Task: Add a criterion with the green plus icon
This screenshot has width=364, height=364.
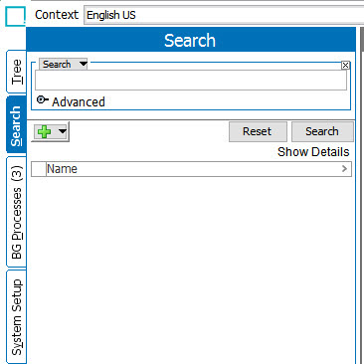Action: [44, 131]
